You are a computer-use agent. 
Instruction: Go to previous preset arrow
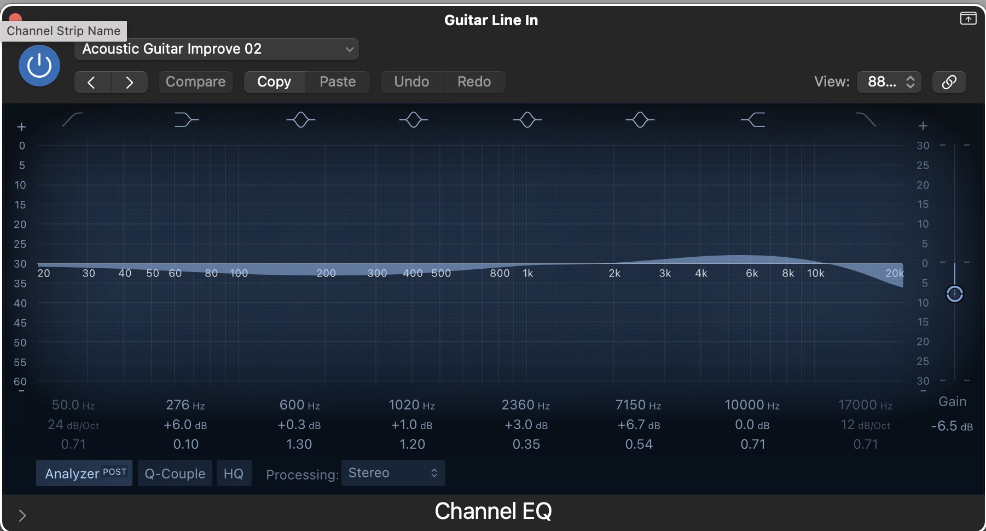tap(92, 82)
